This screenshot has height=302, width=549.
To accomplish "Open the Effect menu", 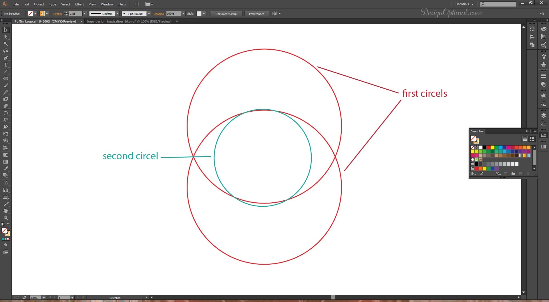I will 79,4.
